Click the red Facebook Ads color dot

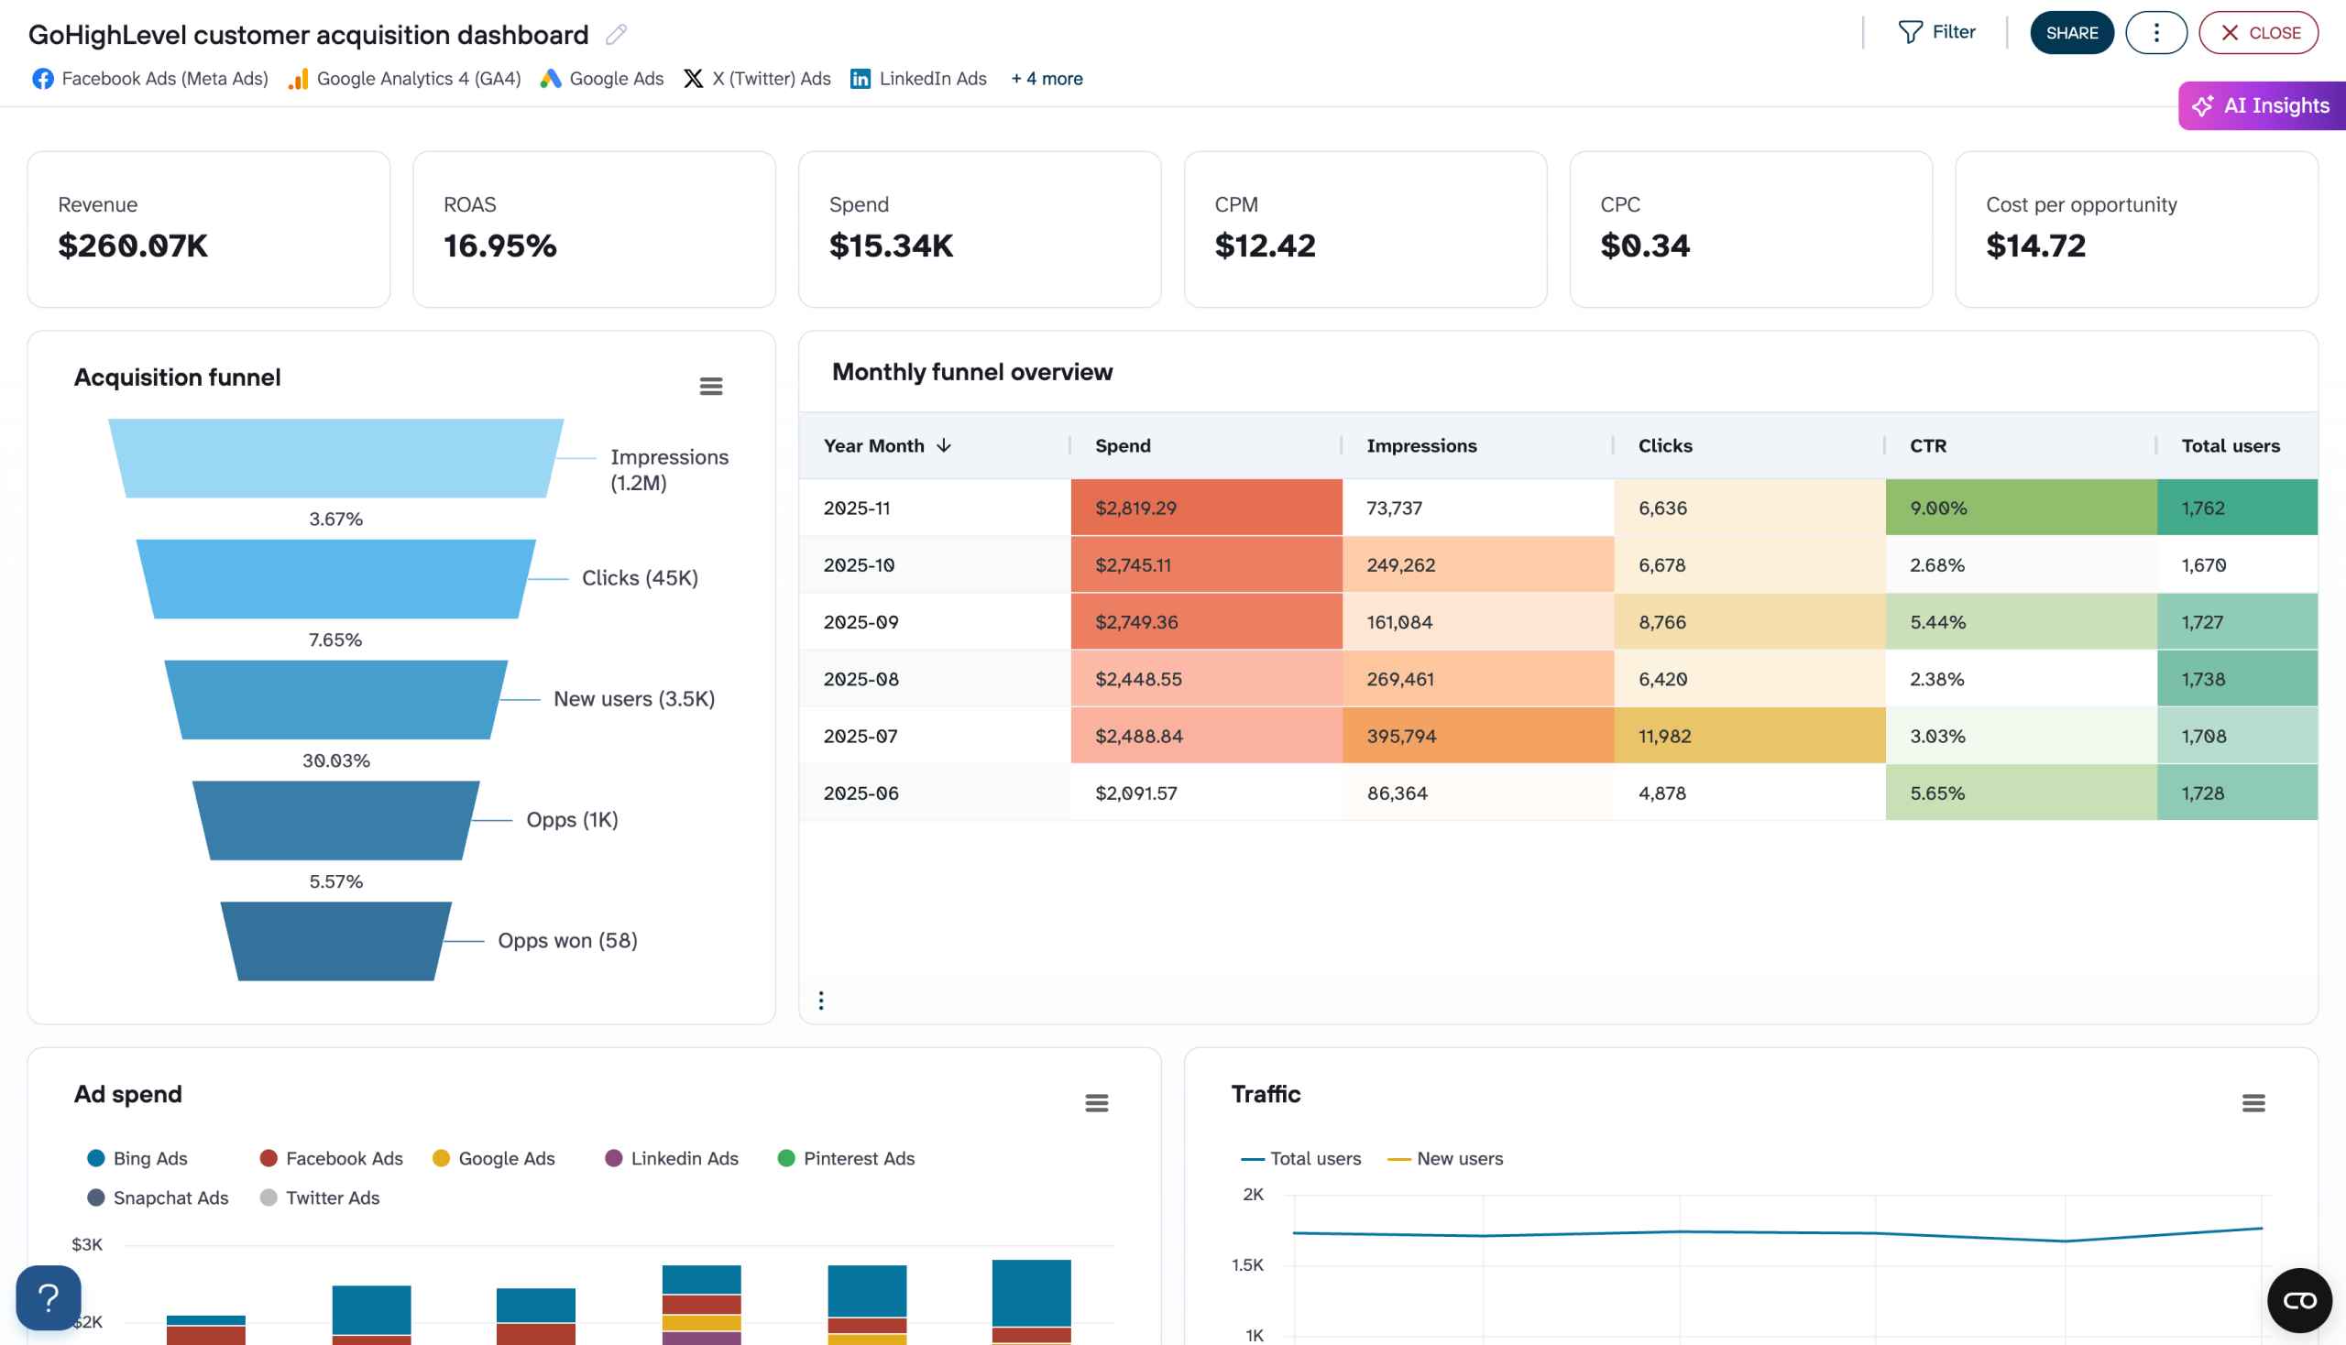pos(267,1157)
